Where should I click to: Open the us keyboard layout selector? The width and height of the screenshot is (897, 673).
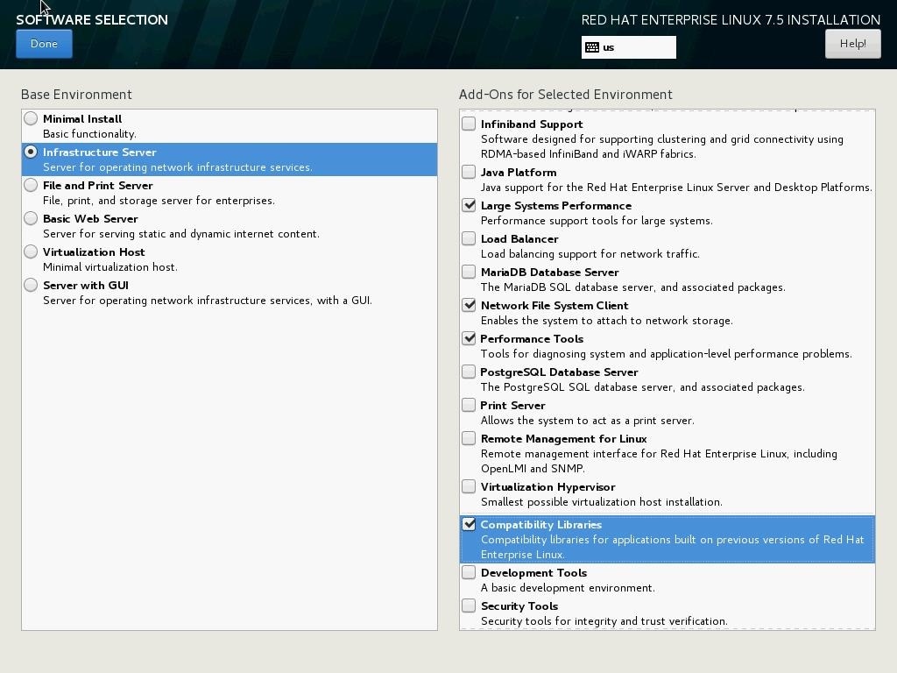click(629, 47)
